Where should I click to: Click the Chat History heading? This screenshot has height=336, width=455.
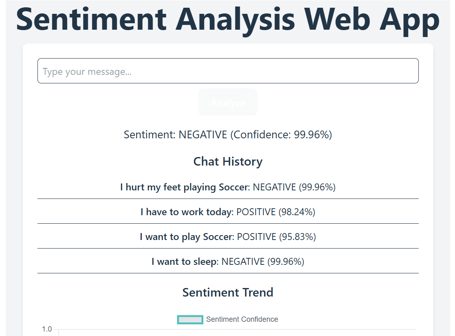pyautogui.click(x=228, y=161)
